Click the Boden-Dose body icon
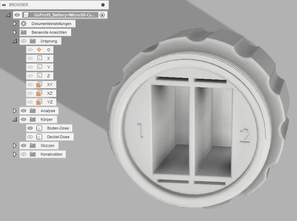Image resolution: width=297 pixels, height=221 pixels. (39, 128)
